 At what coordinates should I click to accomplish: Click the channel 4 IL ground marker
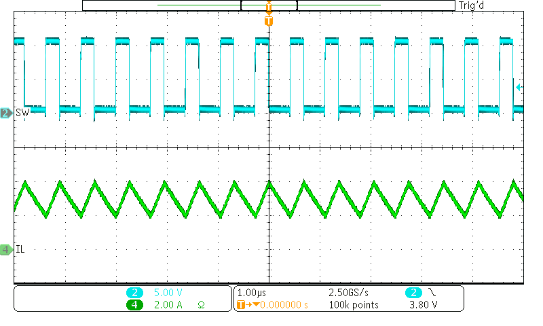(x=5, y=250)
